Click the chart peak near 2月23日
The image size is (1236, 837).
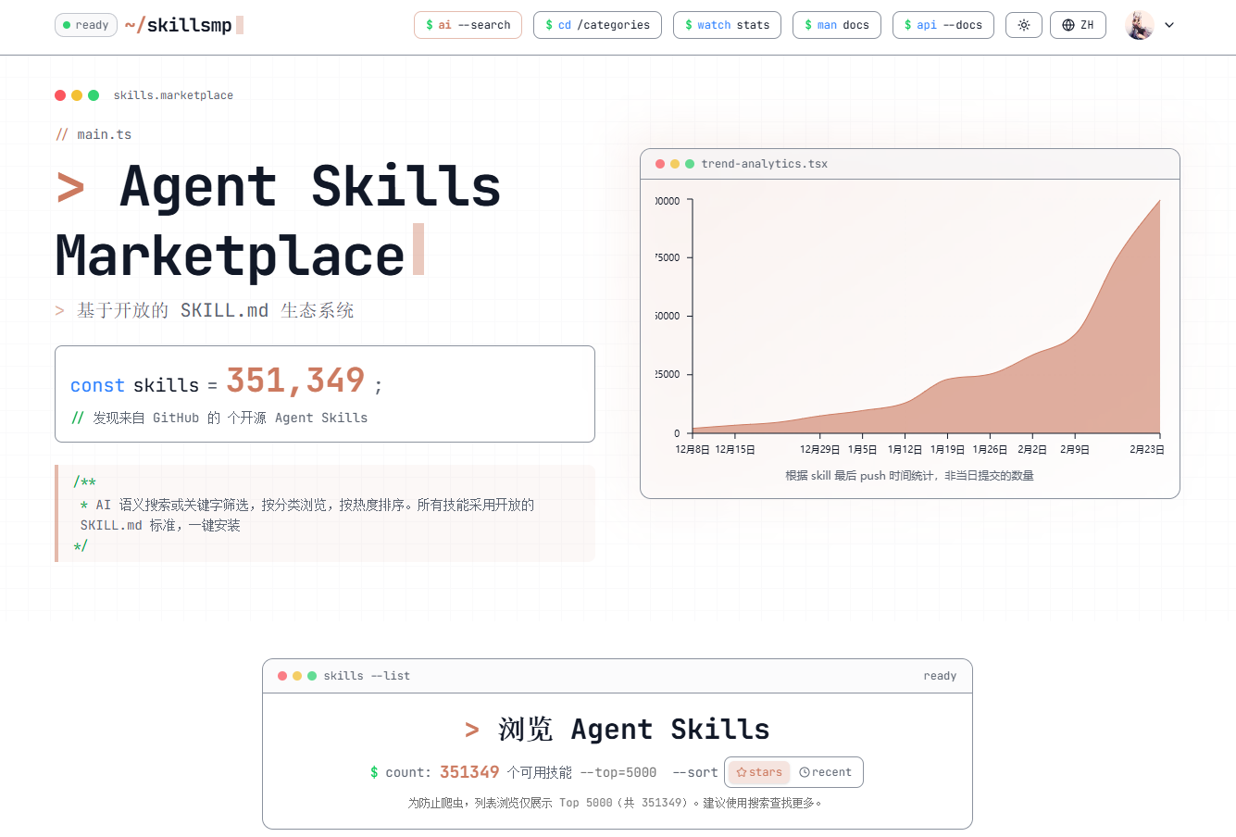[x=1158, y=202]
